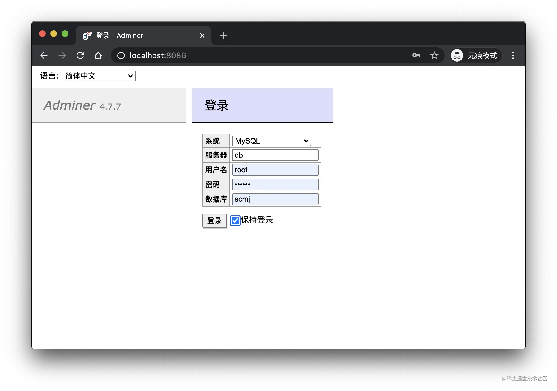The image size is (557, 391).
Task: Close the Adminer login tab
Action: (202, 36)
